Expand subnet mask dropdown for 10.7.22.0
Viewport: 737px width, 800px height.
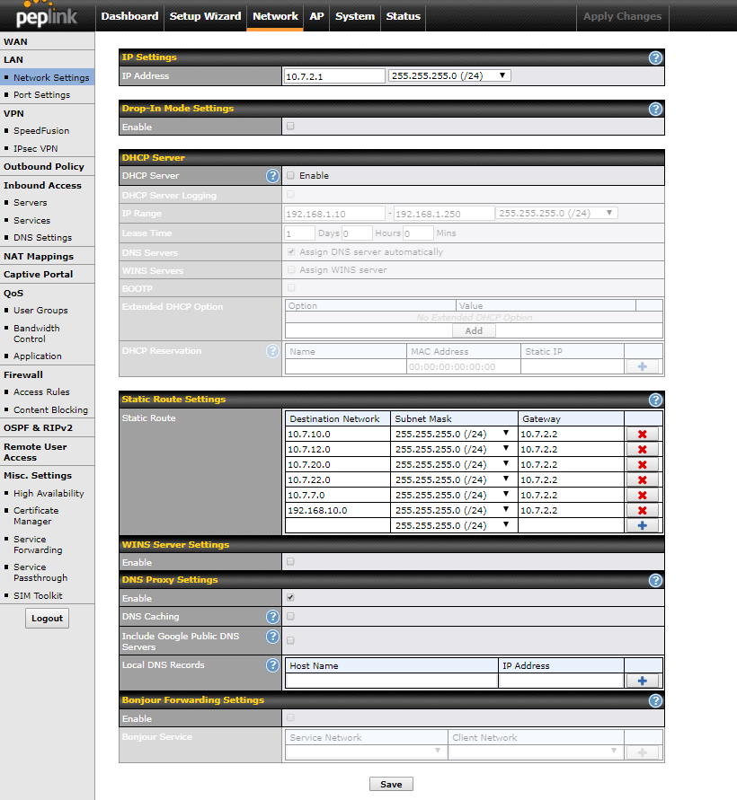point(454,480)
